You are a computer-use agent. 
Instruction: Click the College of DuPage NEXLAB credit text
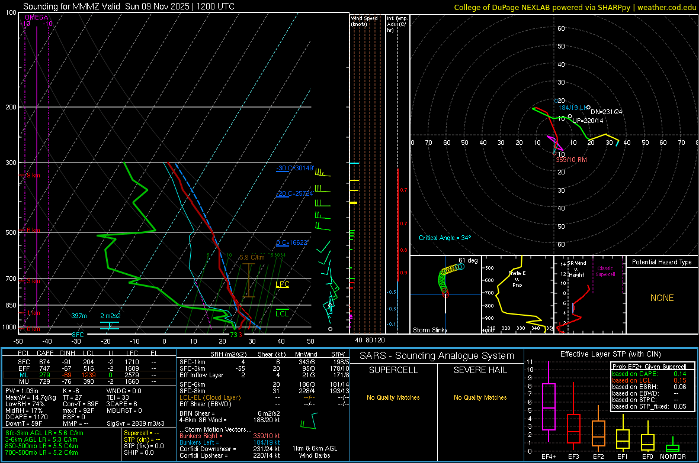point(575,7)
